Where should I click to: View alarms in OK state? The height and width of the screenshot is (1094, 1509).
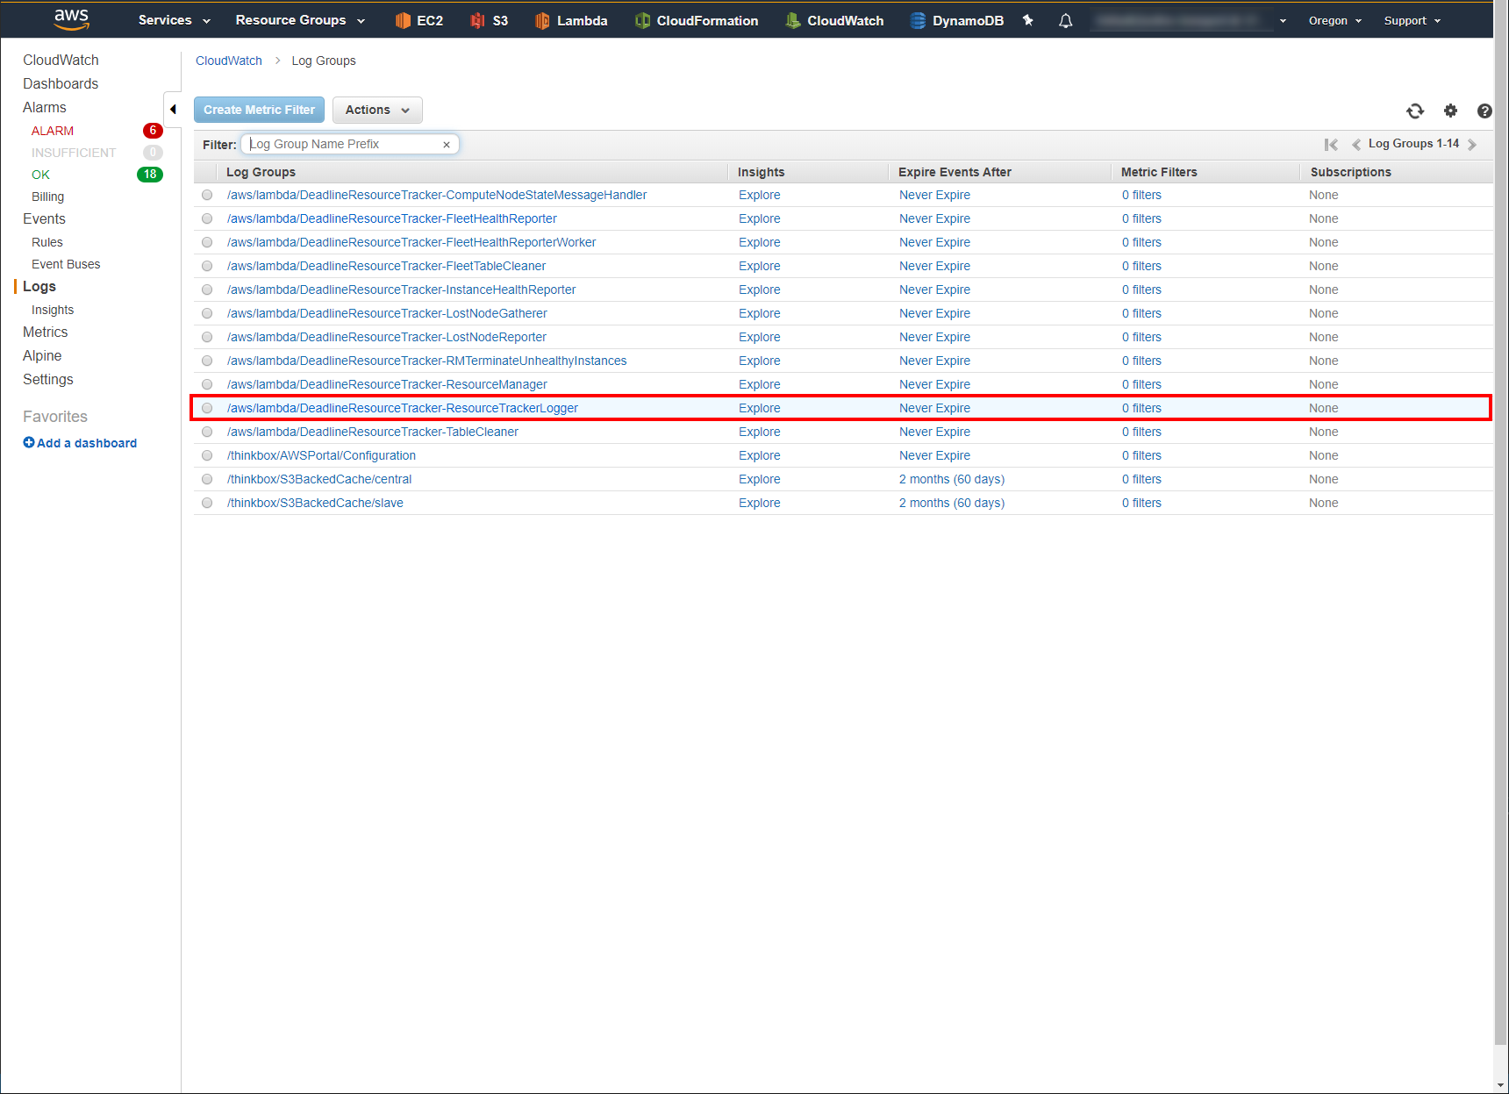tap(40, 175)
